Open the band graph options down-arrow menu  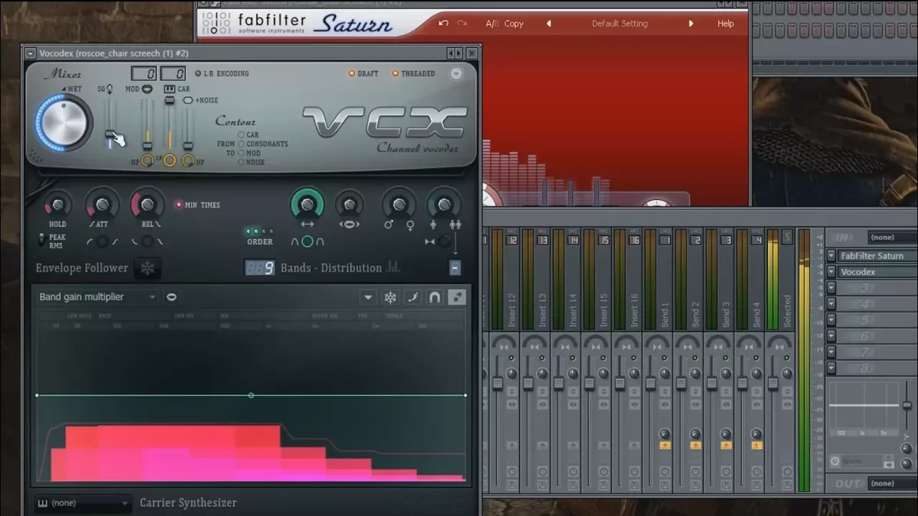tap(368, 297)
